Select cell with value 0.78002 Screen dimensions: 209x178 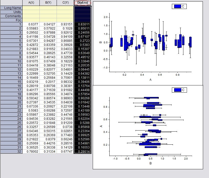[31, 151]
